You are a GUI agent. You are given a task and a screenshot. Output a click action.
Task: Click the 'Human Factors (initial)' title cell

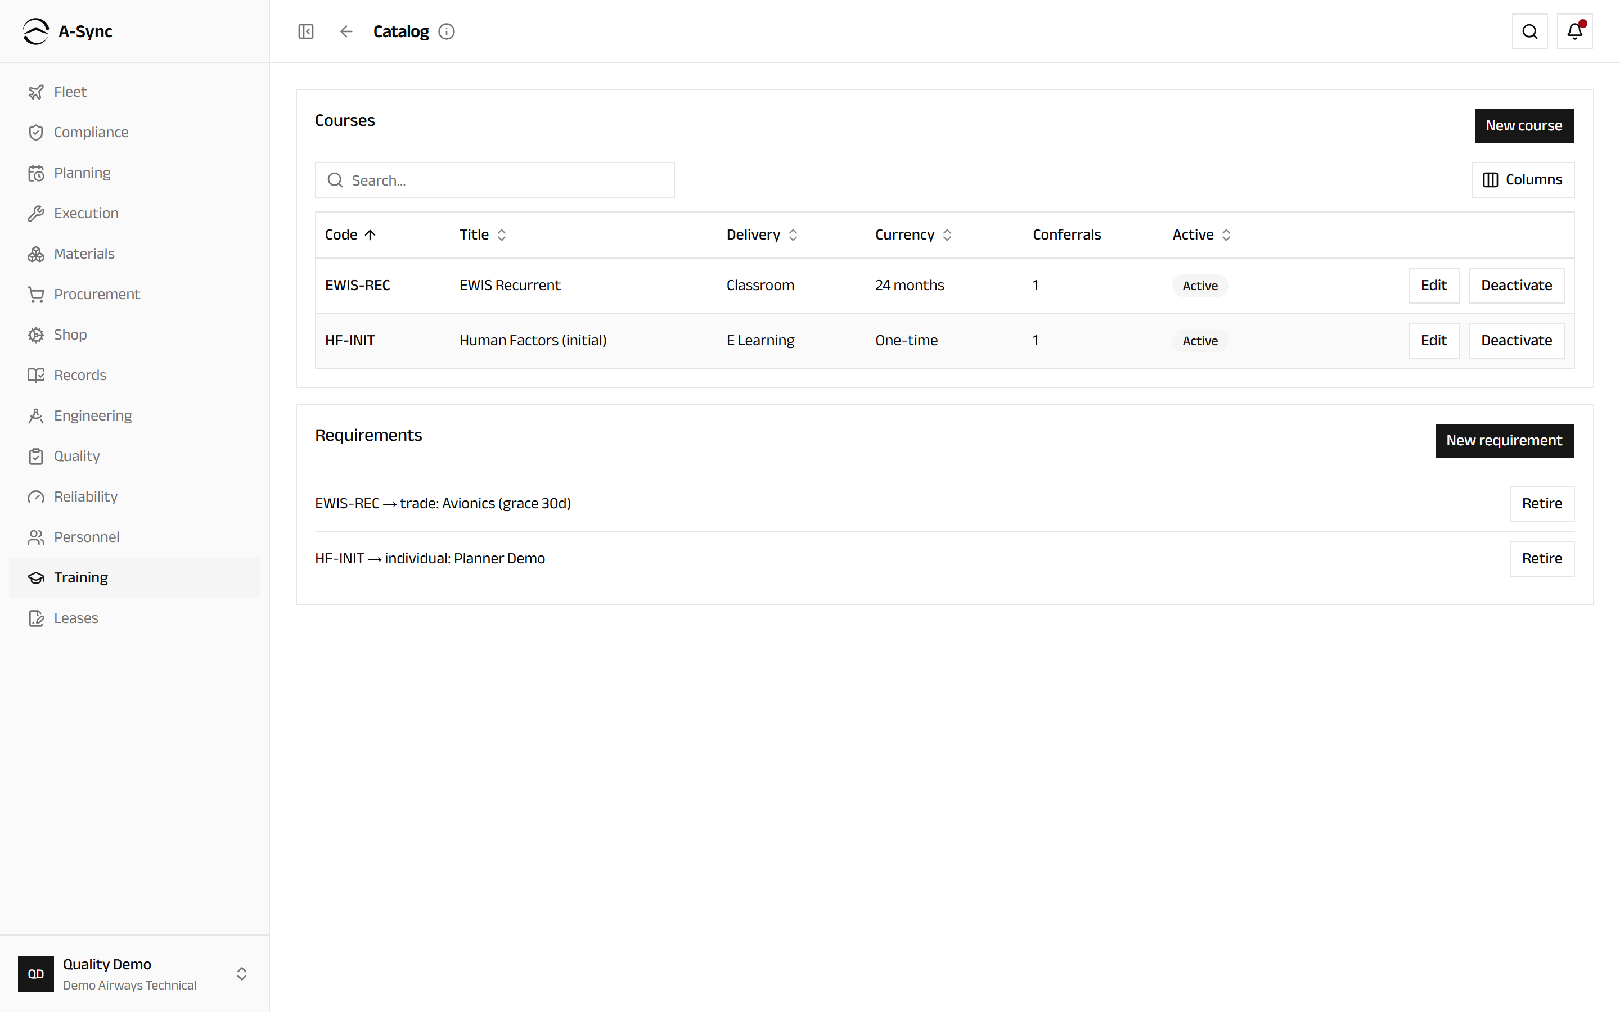tap(533, 341)
